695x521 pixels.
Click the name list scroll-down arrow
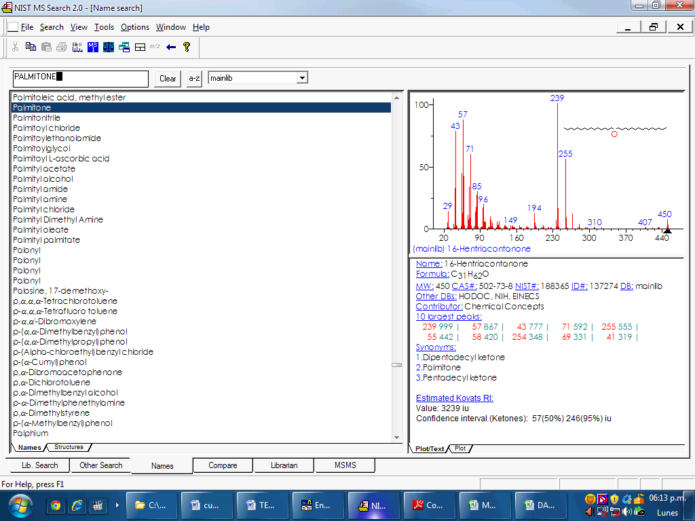coord(396,438)
